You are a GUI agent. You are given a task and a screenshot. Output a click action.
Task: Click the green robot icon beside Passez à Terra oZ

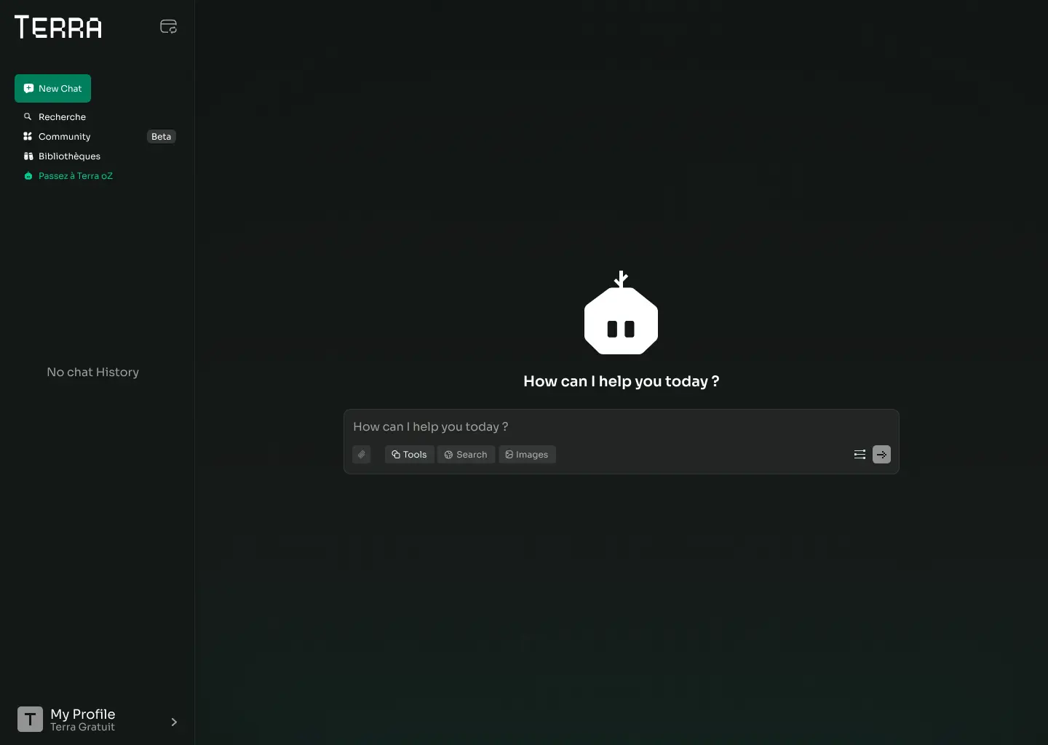click(x=28, y=176)
